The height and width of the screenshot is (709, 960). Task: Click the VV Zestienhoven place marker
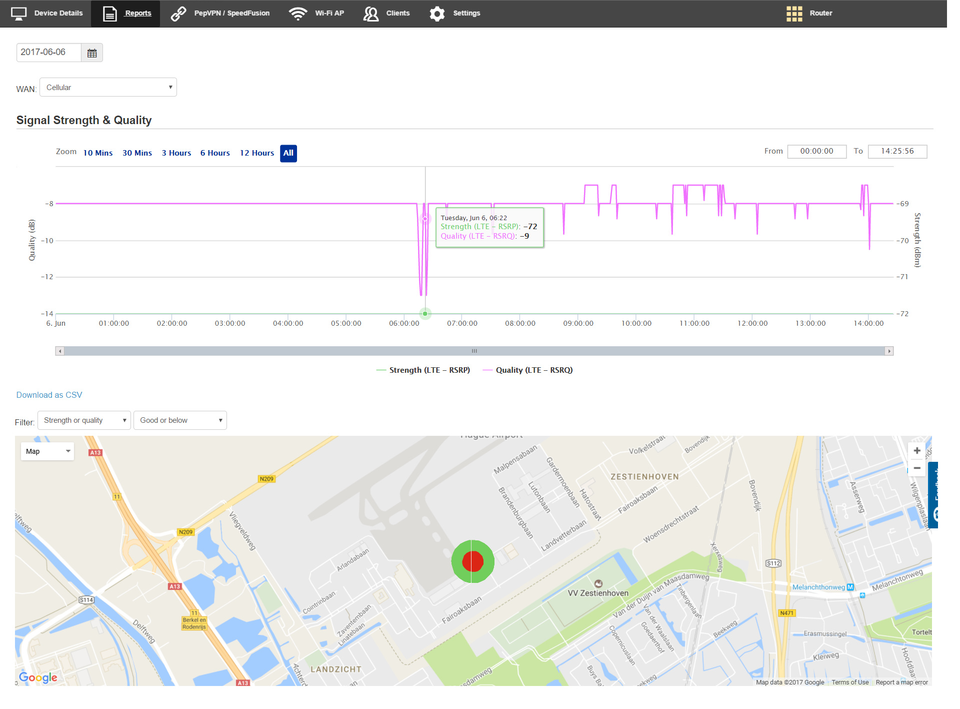[x=598, y=583]
